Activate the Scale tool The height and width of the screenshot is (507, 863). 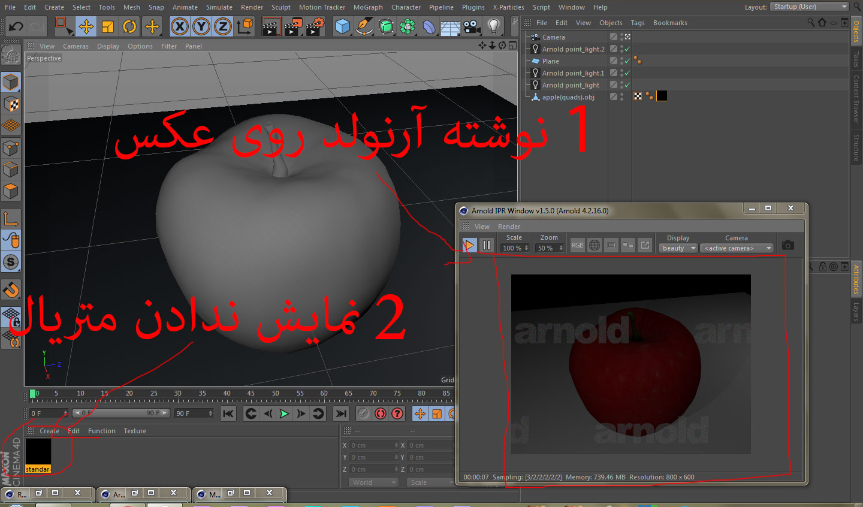108,26
